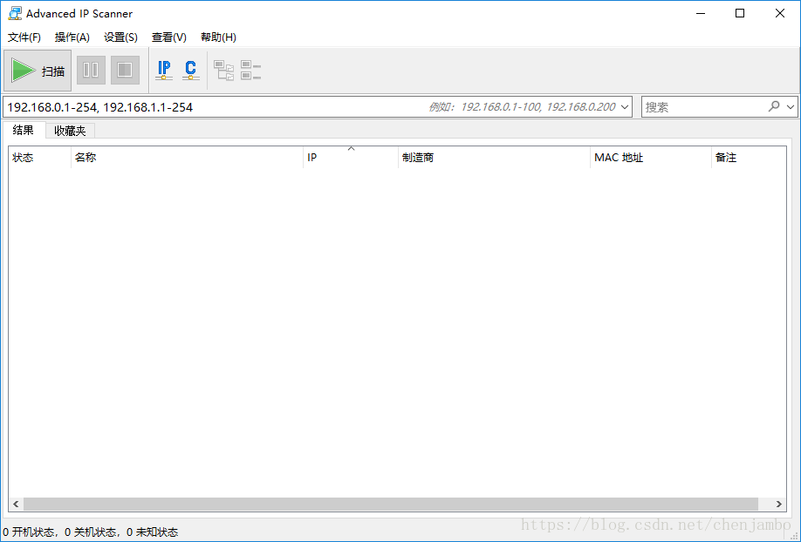Expand the IP range history dropdown
Viewport: 801px width, 542px height.
click(624, 106)
